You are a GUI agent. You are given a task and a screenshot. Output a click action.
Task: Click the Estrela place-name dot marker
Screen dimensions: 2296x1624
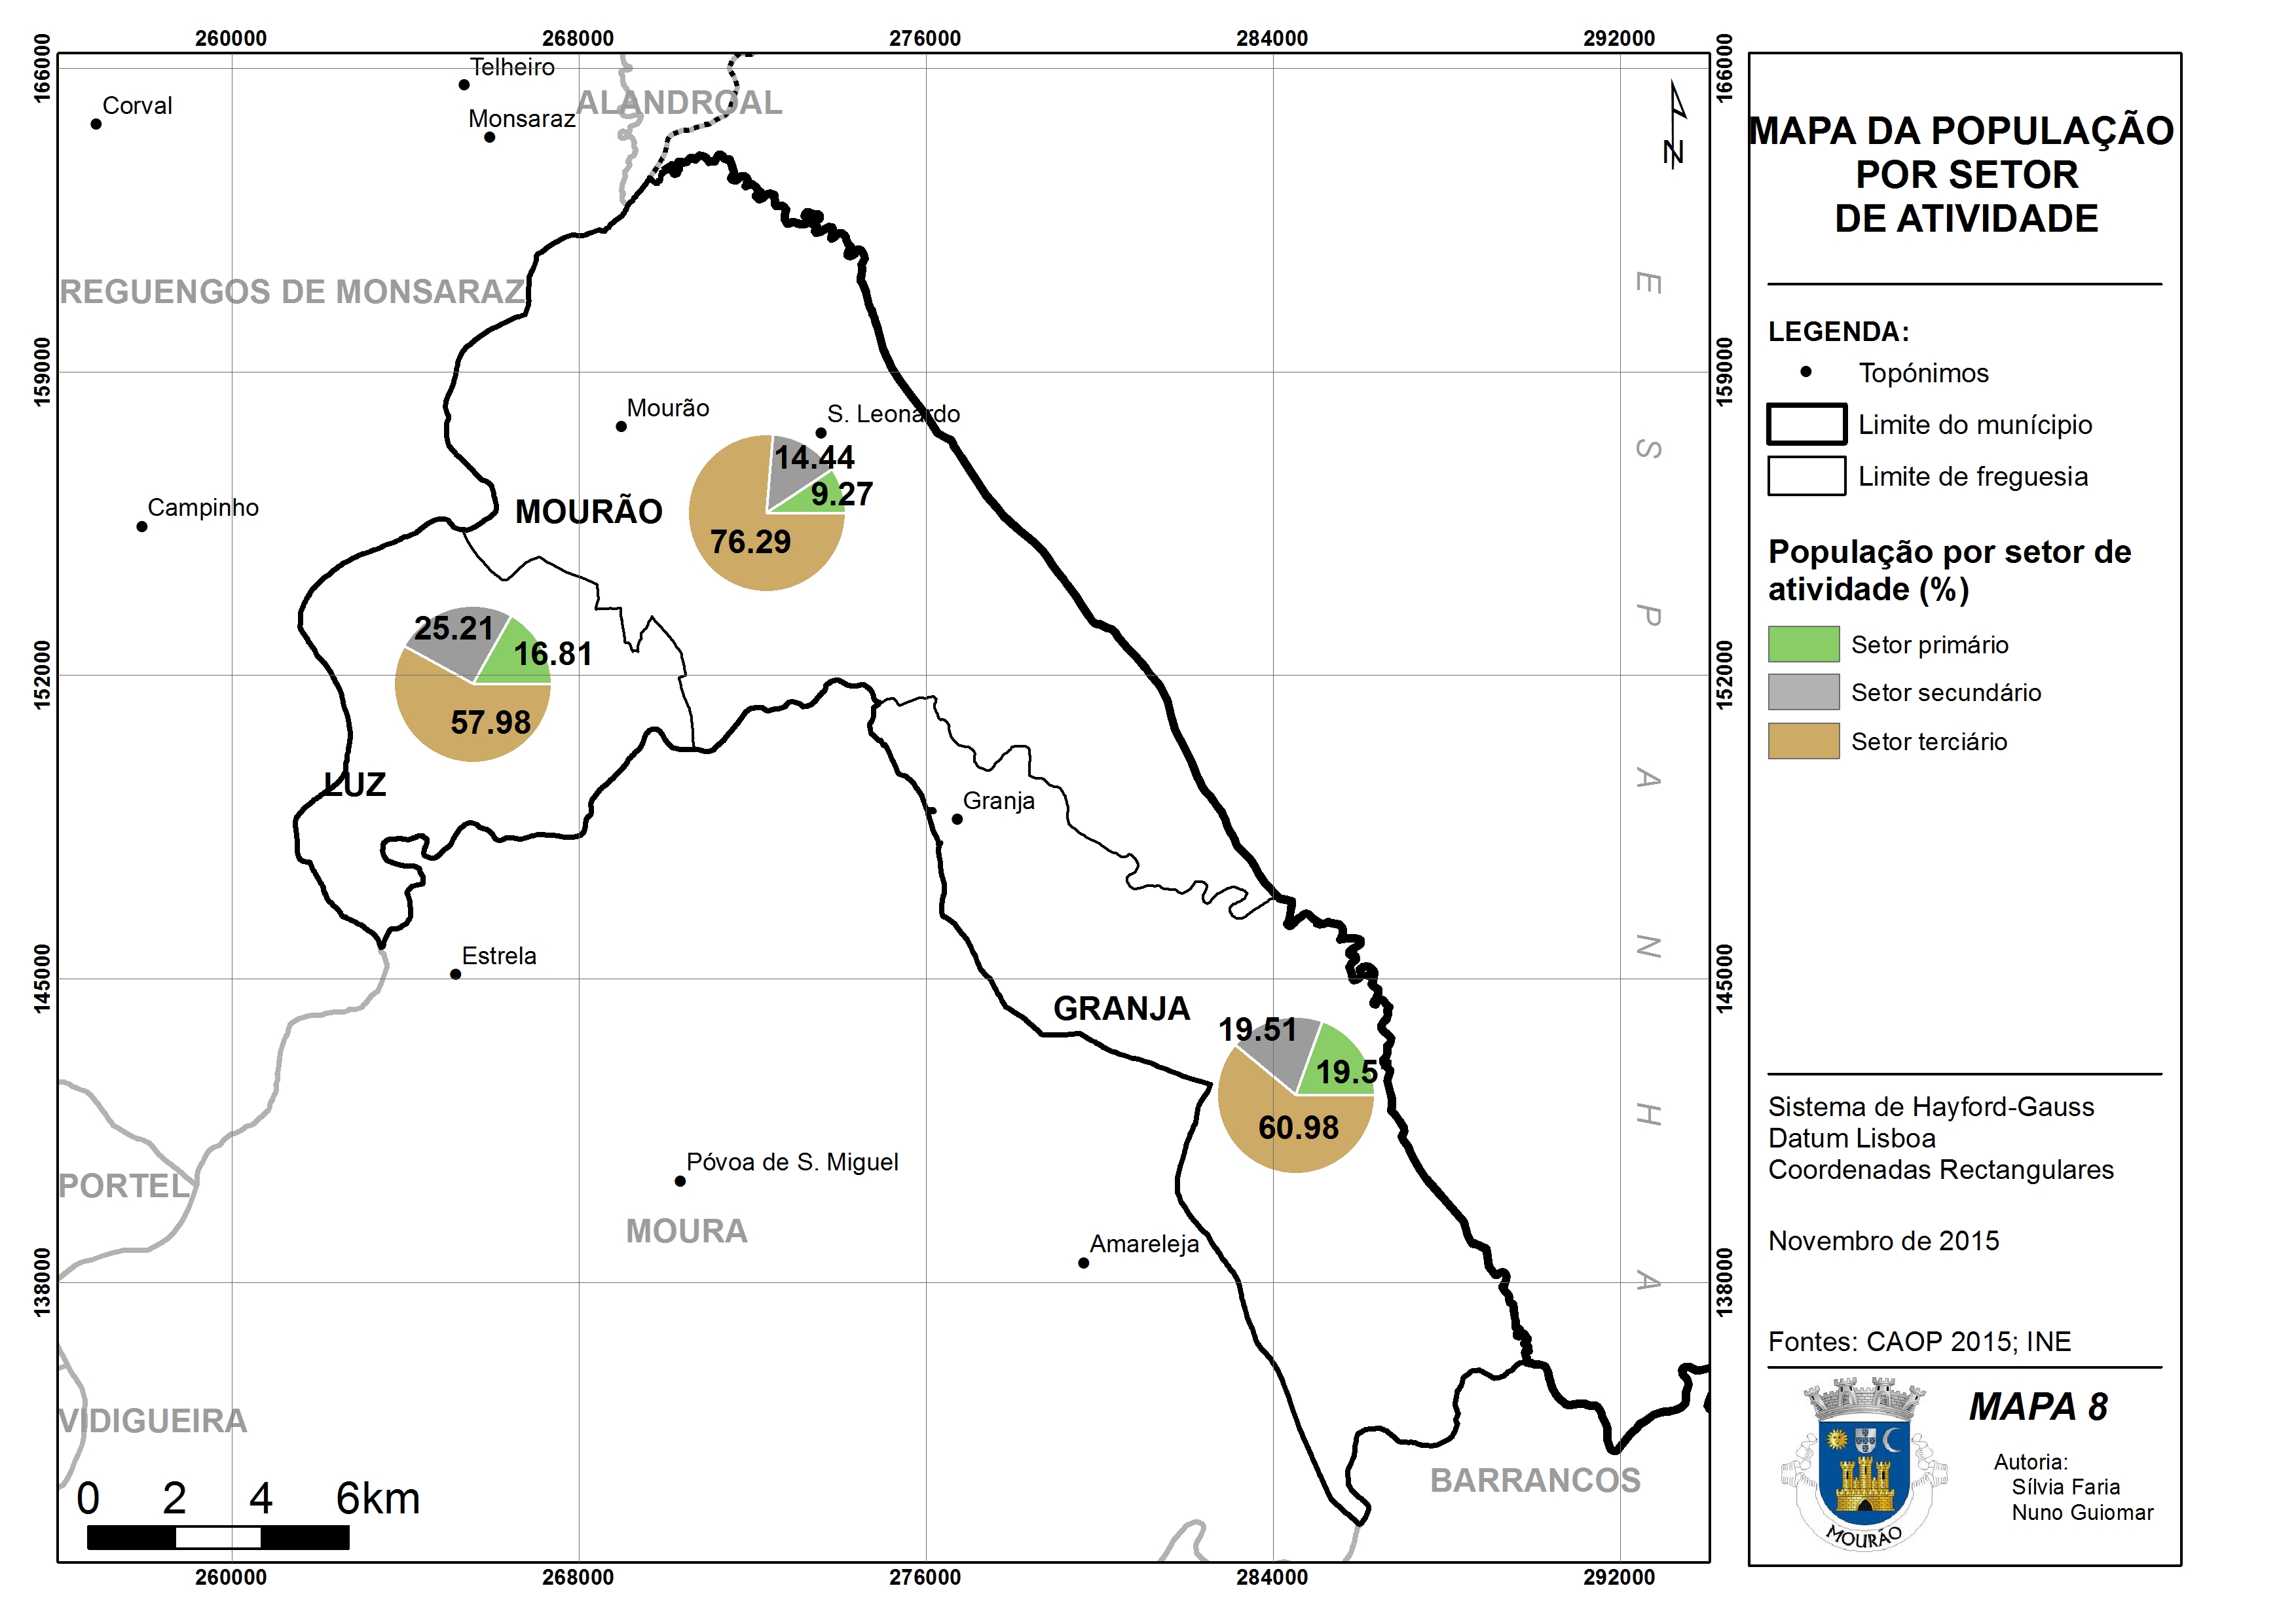[x=455, y=974]
